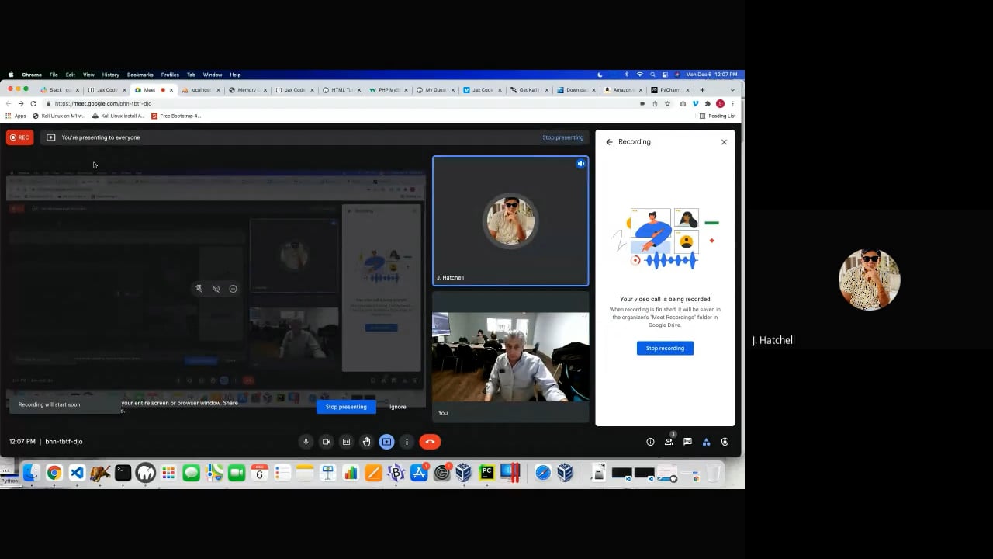Viewport: 993px width, 559px height.
Task: Toggle captions in the Meet toolbar
Action: pyautogui.click(x=346, y=442)
